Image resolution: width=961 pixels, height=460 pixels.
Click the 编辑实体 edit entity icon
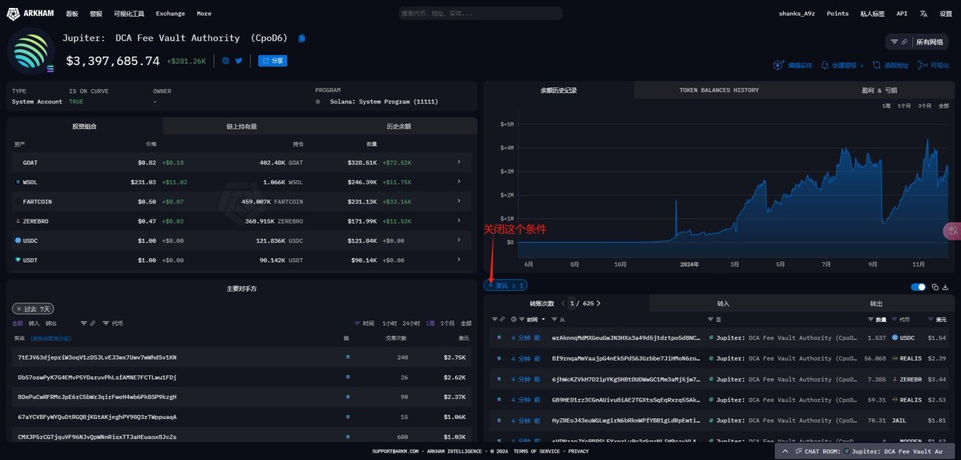click(778, 65)
